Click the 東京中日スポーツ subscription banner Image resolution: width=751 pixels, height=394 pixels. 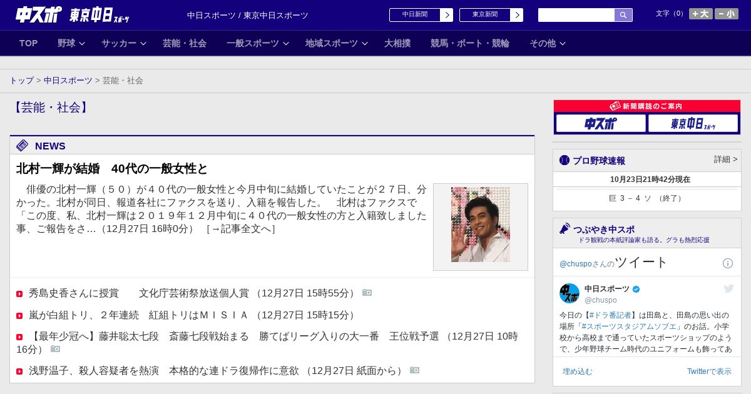693,123
